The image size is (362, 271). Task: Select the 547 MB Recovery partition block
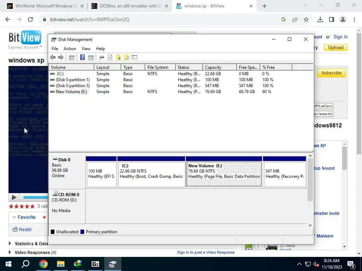(x=285, y=172)
